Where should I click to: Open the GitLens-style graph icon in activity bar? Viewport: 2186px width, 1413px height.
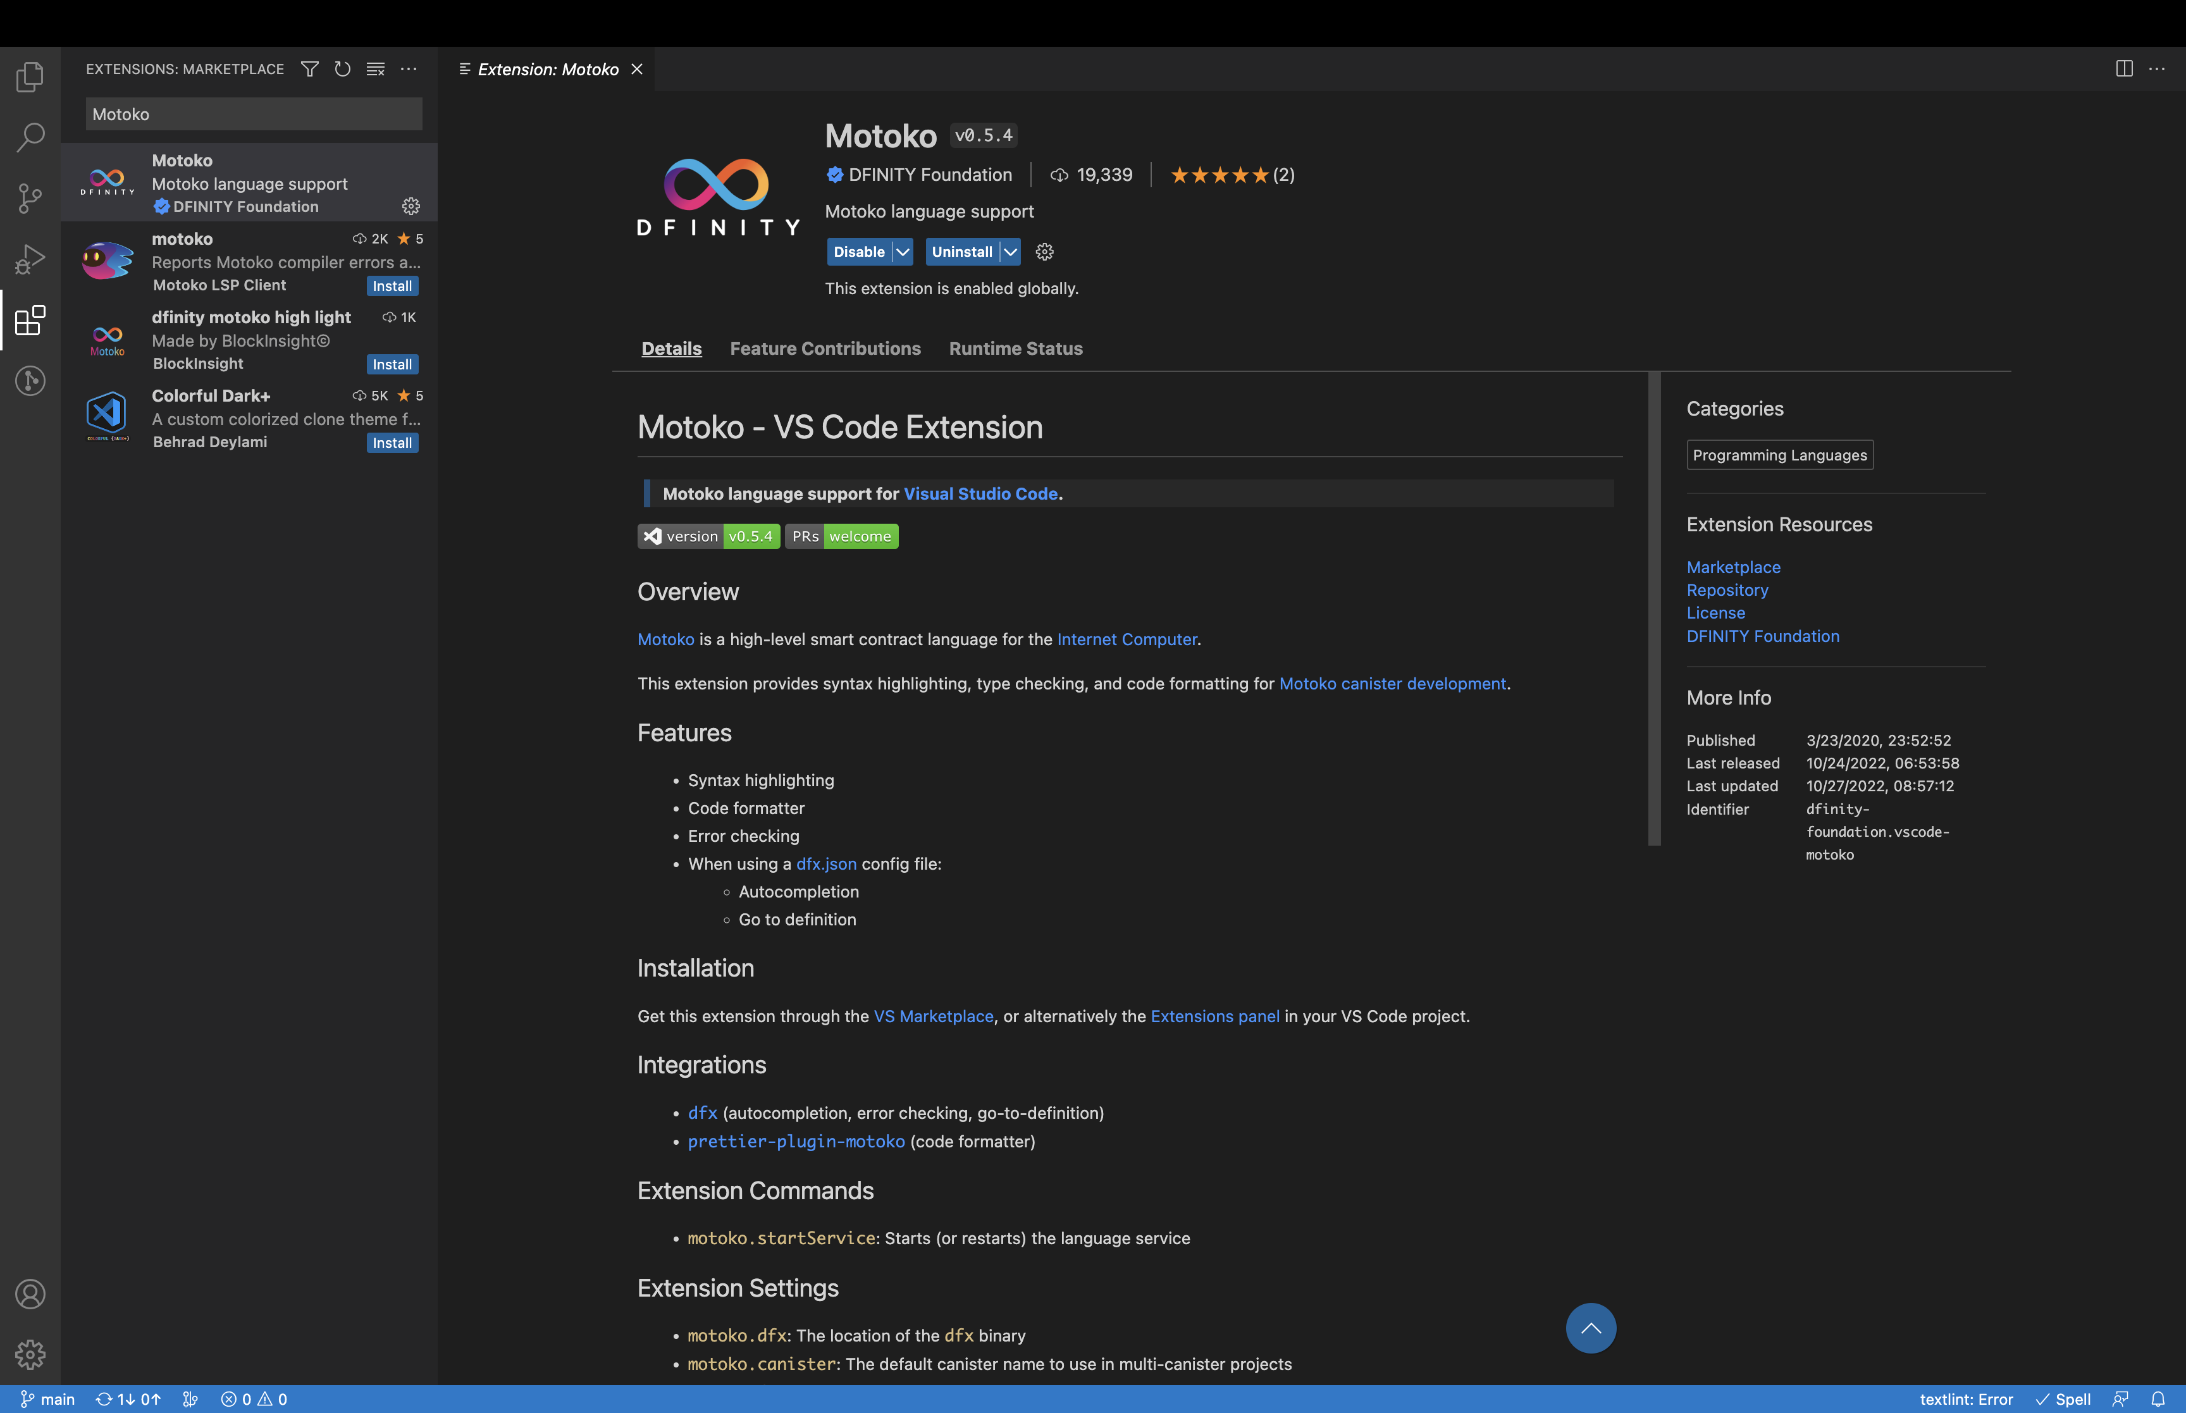click(30, 380)
